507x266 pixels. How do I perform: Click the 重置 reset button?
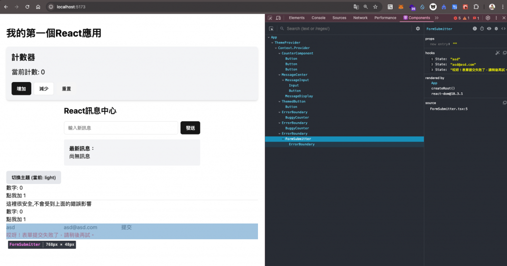[66, 89]
